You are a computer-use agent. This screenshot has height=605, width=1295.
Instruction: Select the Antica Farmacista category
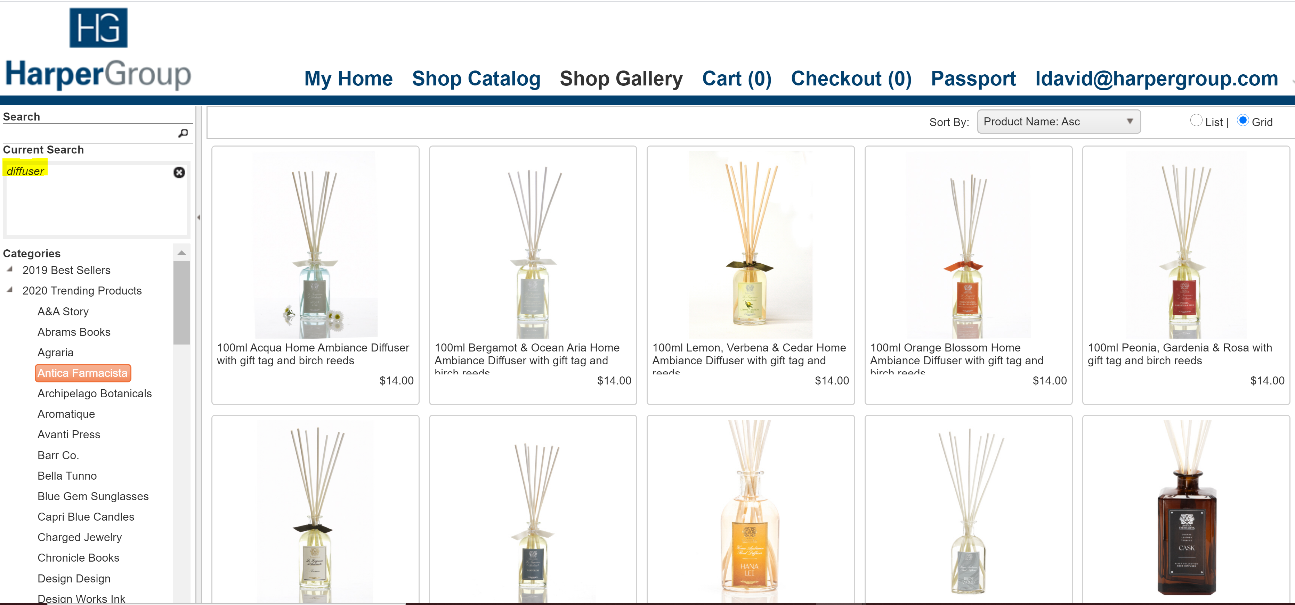82,373
